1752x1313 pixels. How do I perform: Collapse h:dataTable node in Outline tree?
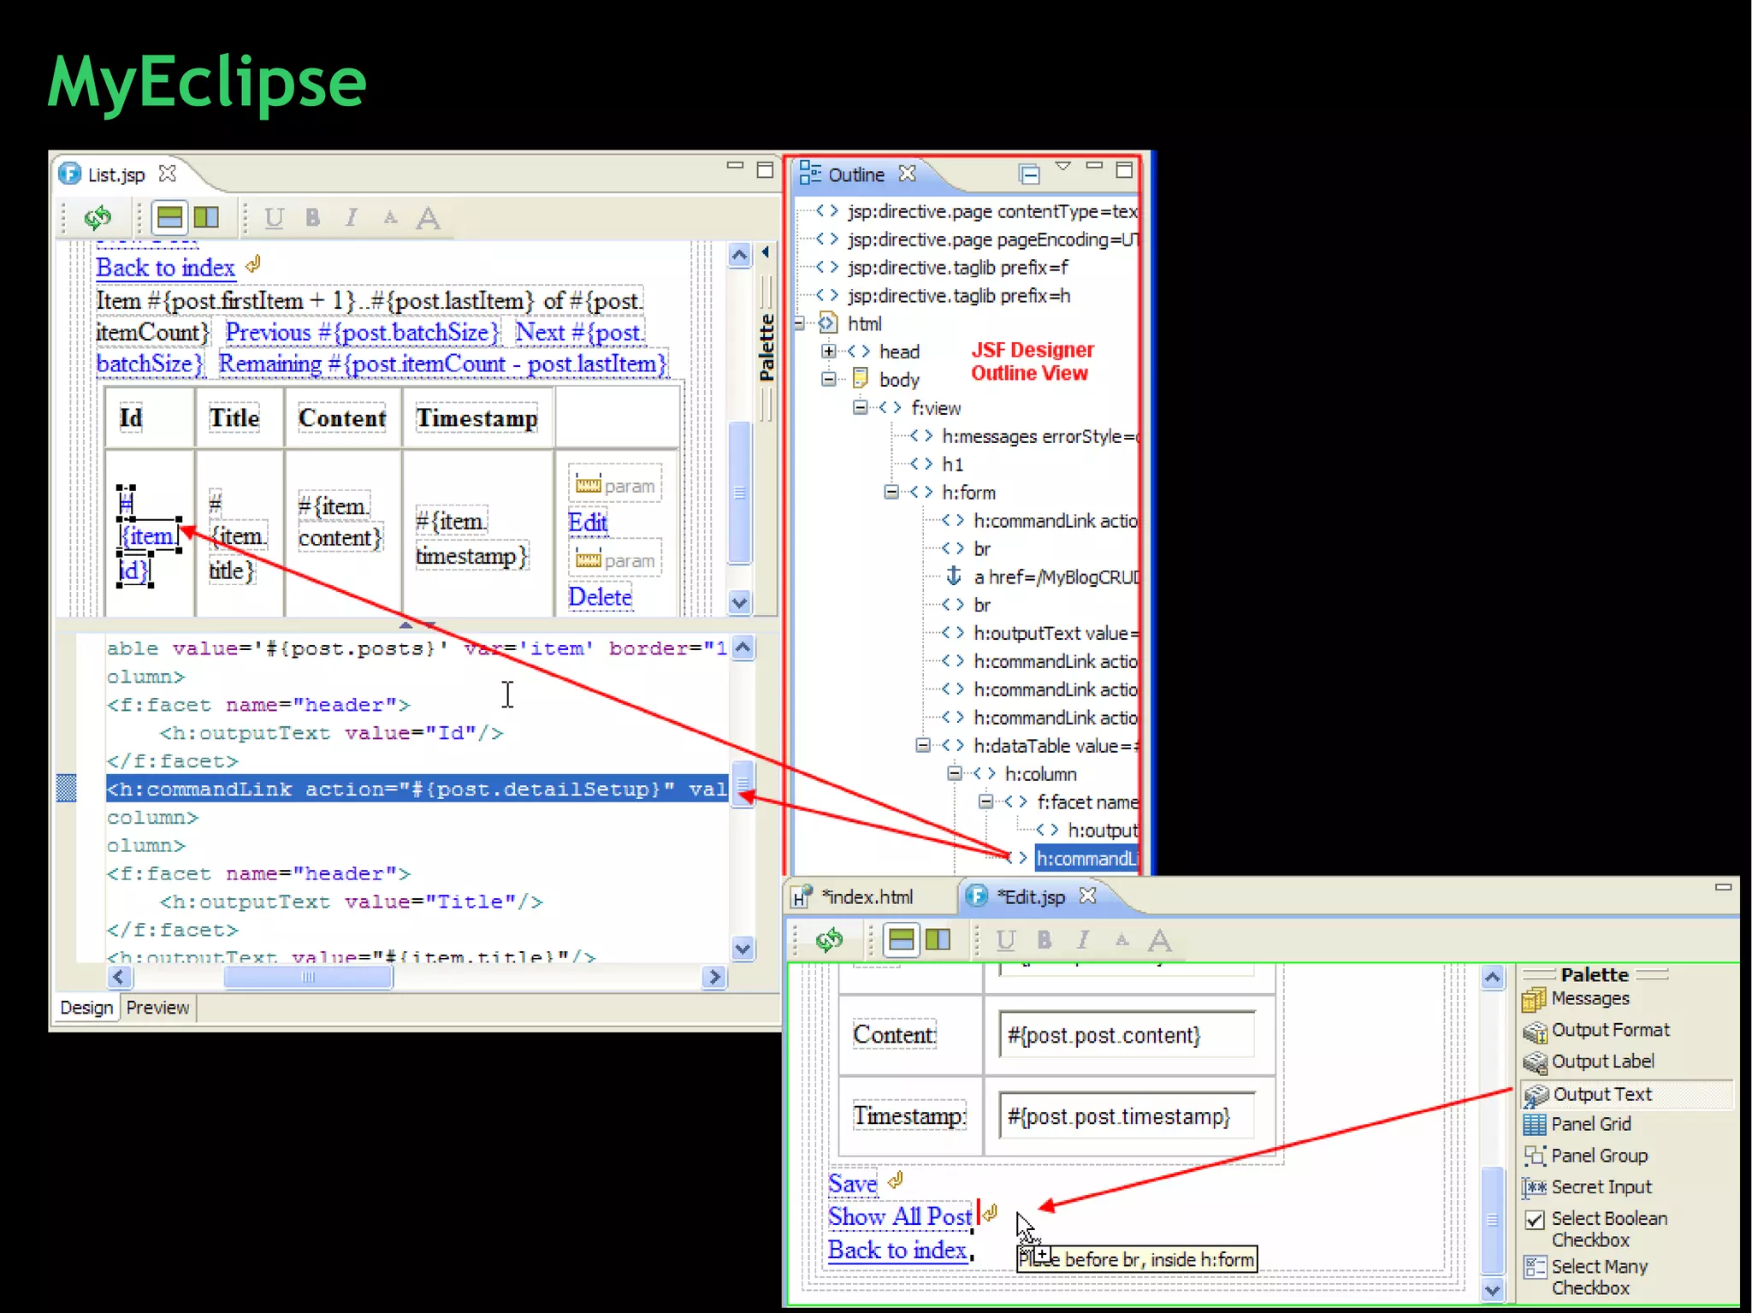point(922,746)
